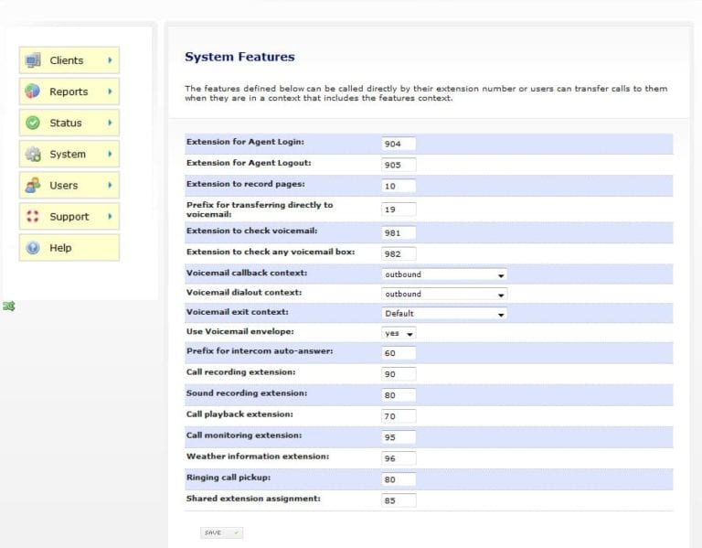
Task: Click the Help question mark icon
Action: (33, 248)
